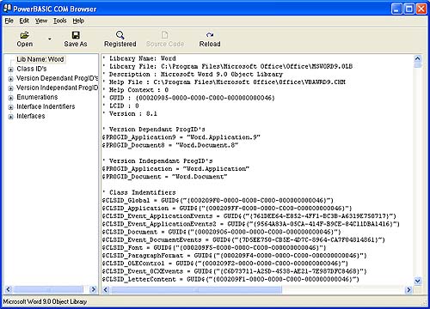Screen dimensions: 430x309
Task: Click the $PROGID_Document8 line
Action: [170, 145]
